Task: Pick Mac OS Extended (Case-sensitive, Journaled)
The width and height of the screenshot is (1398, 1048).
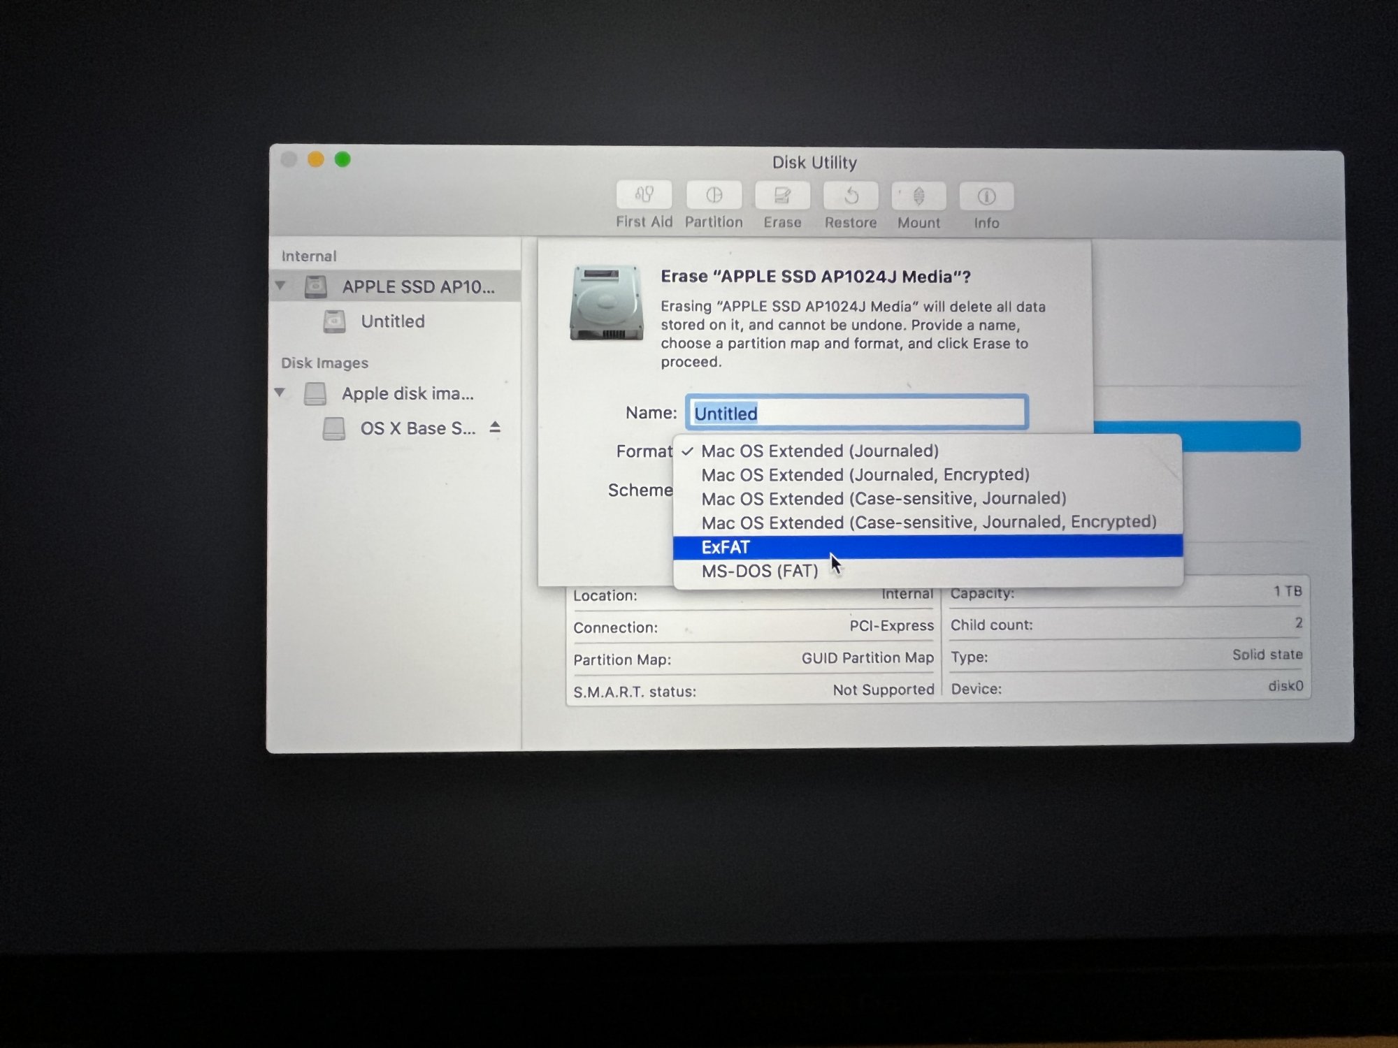Action: click(884, 499)
